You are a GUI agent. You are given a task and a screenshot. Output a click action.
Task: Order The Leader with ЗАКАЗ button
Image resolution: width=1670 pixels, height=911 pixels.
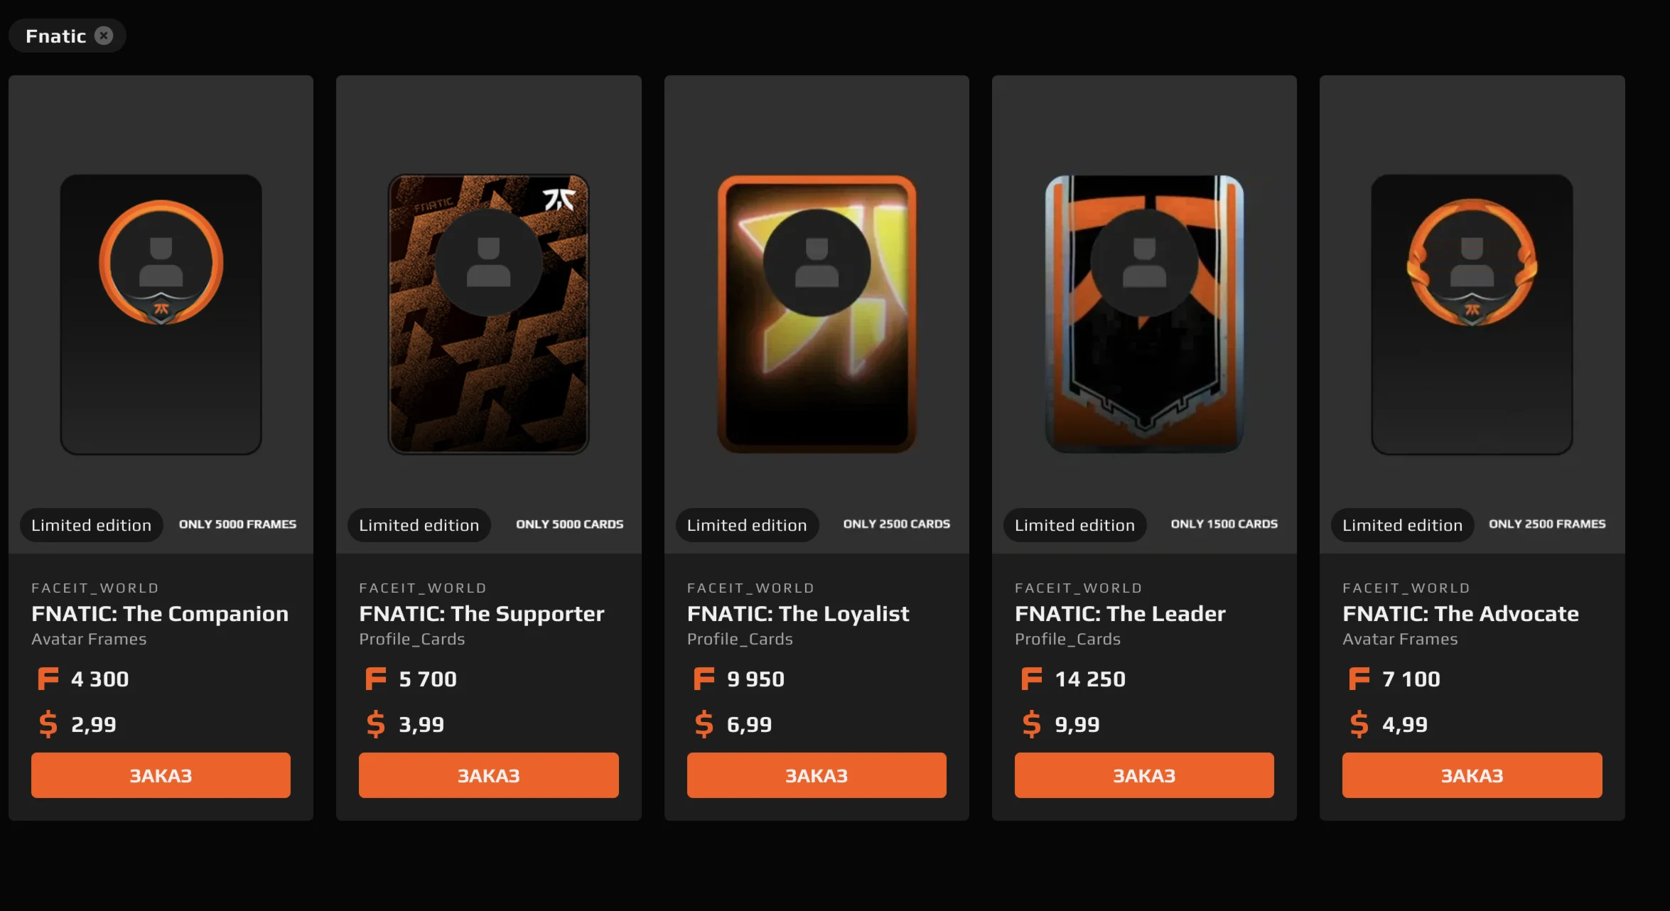(x=1144, y=775)
